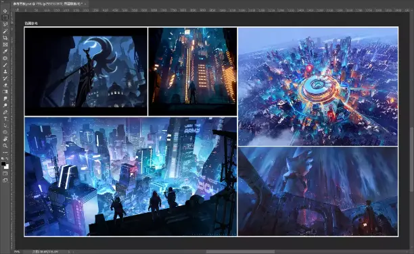Open the status bar info arrow menu

pyautogui.click(x=69, y=252)
